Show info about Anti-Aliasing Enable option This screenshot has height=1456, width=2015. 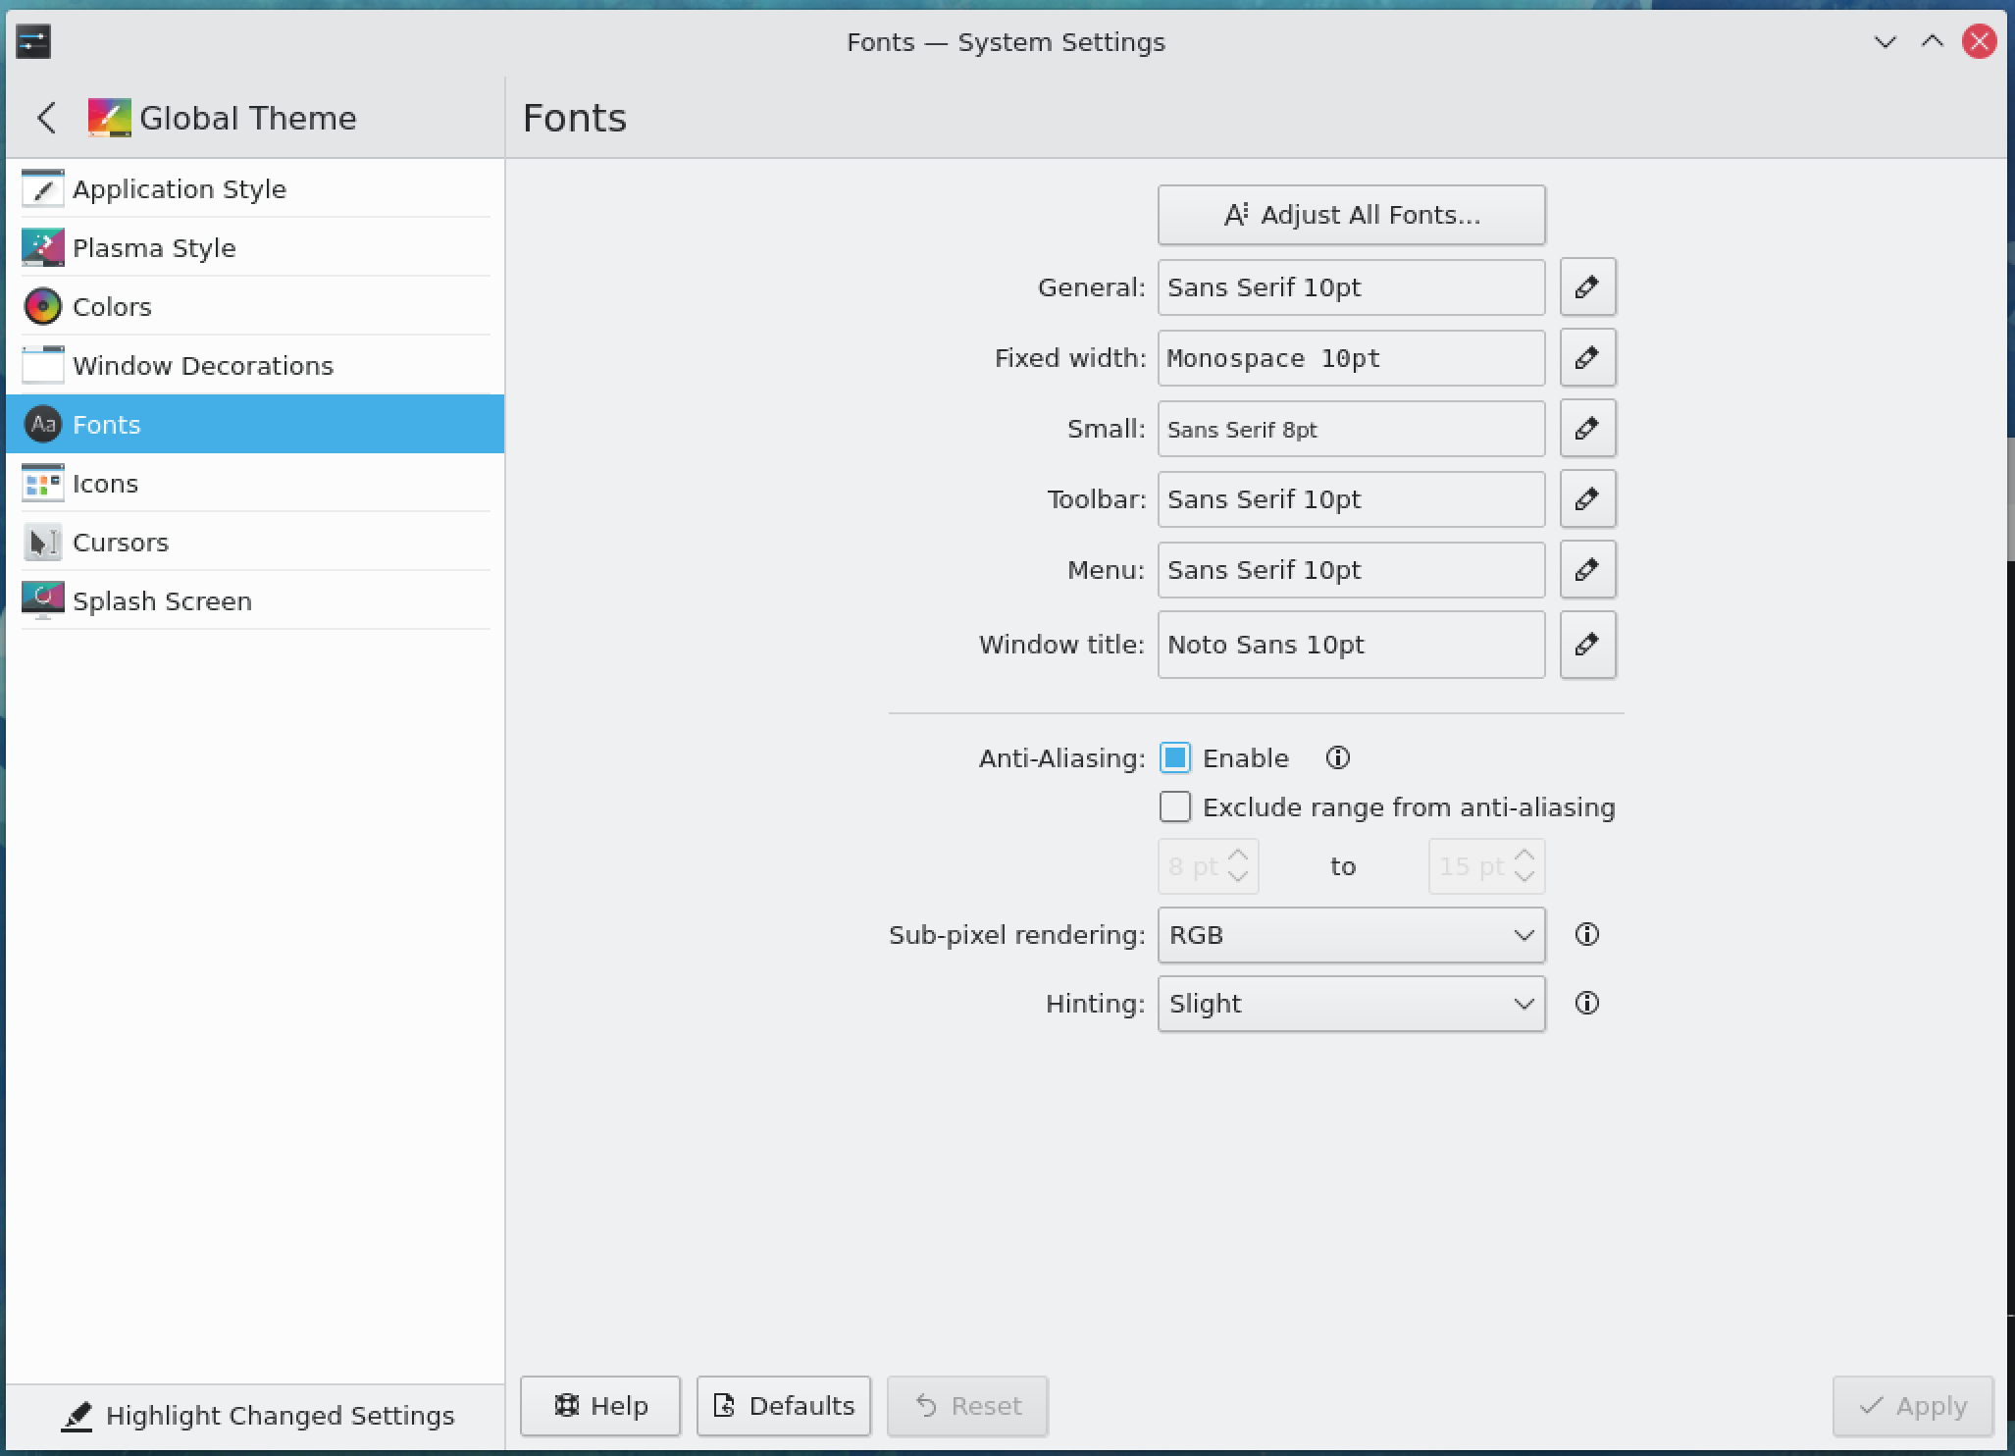click(1338, 758)
